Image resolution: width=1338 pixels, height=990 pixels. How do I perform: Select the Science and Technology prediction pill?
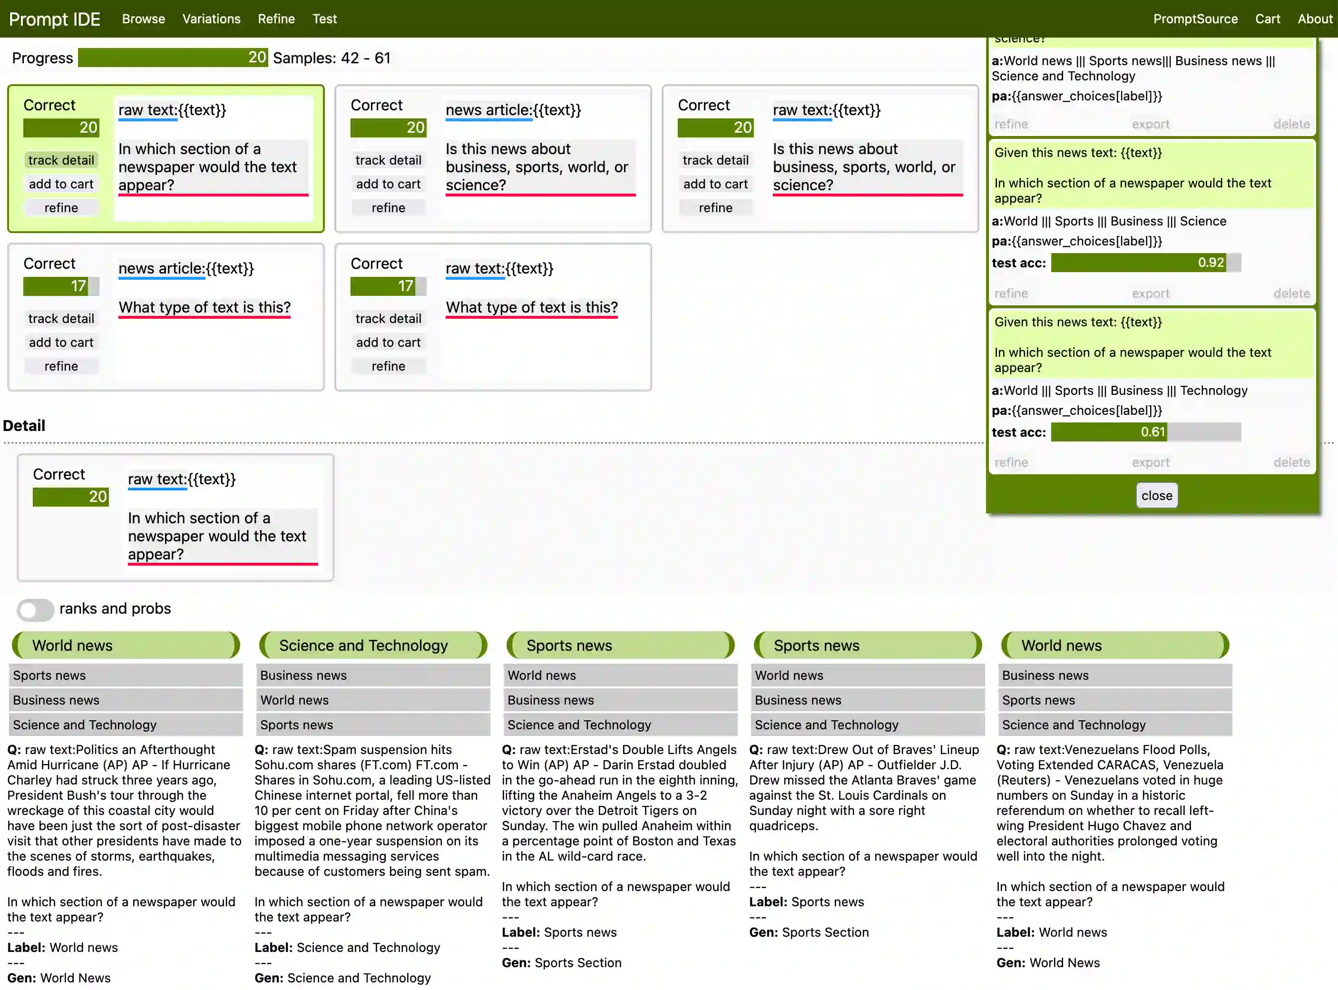tap(373, 646)
